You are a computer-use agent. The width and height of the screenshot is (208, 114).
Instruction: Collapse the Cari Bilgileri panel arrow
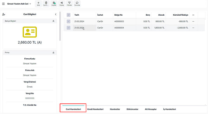click(56, 14)
